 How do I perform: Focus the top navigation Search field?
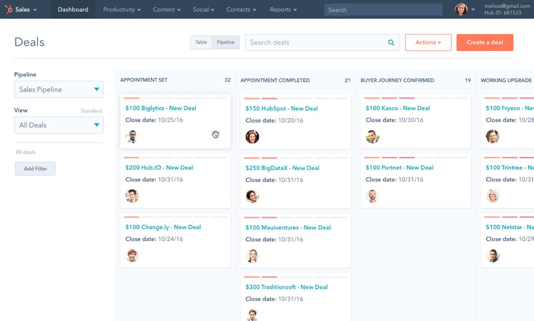coord(383,10)
